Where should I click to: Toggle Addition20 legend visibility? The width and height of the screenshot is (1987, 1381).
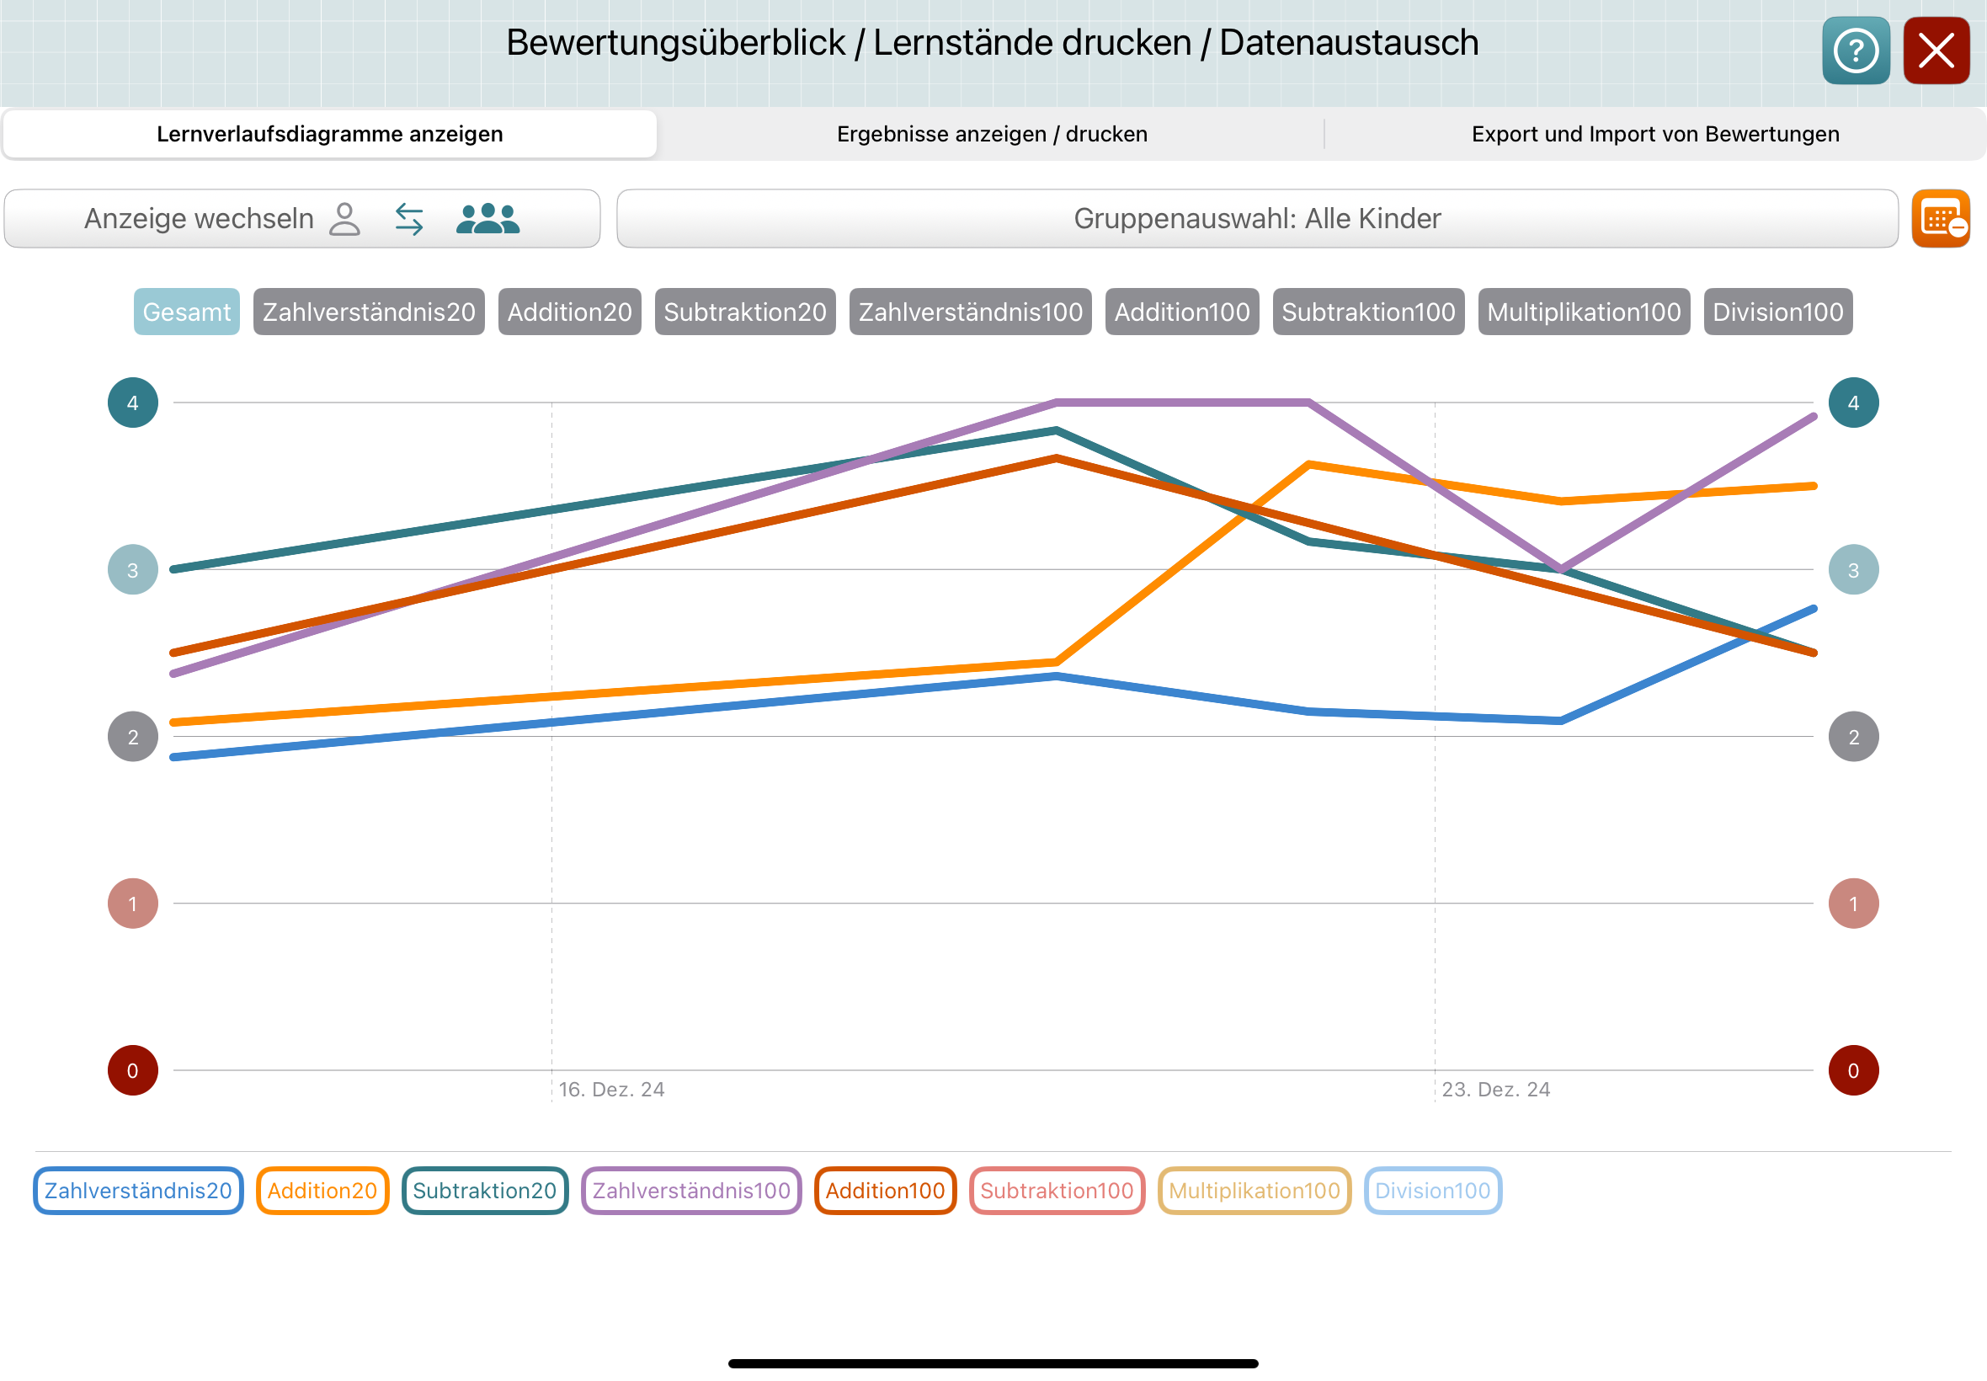[x=322, y=1191]
